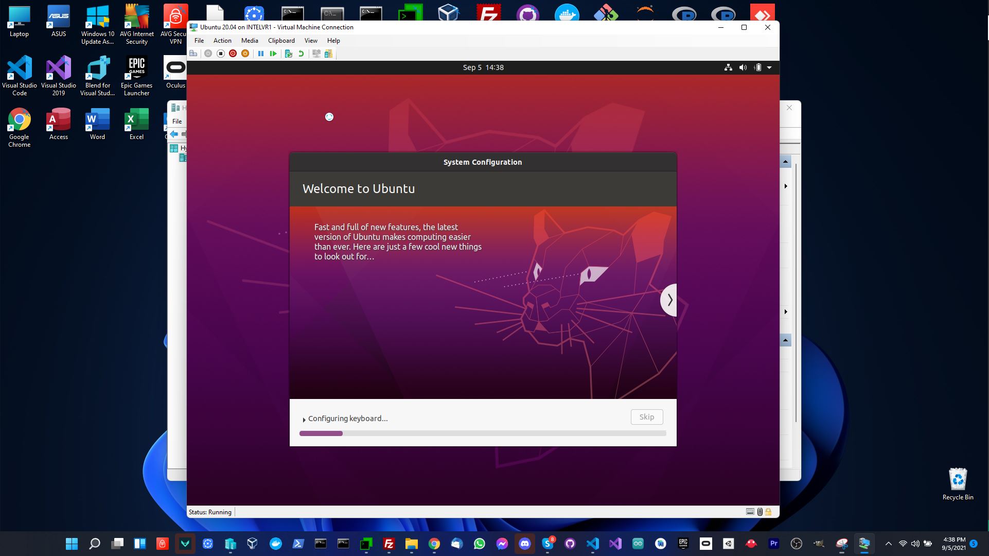Select the Recycle Bin desktop icon
Image resolution: width=989 pixels, height=556 pixels.
958,484
